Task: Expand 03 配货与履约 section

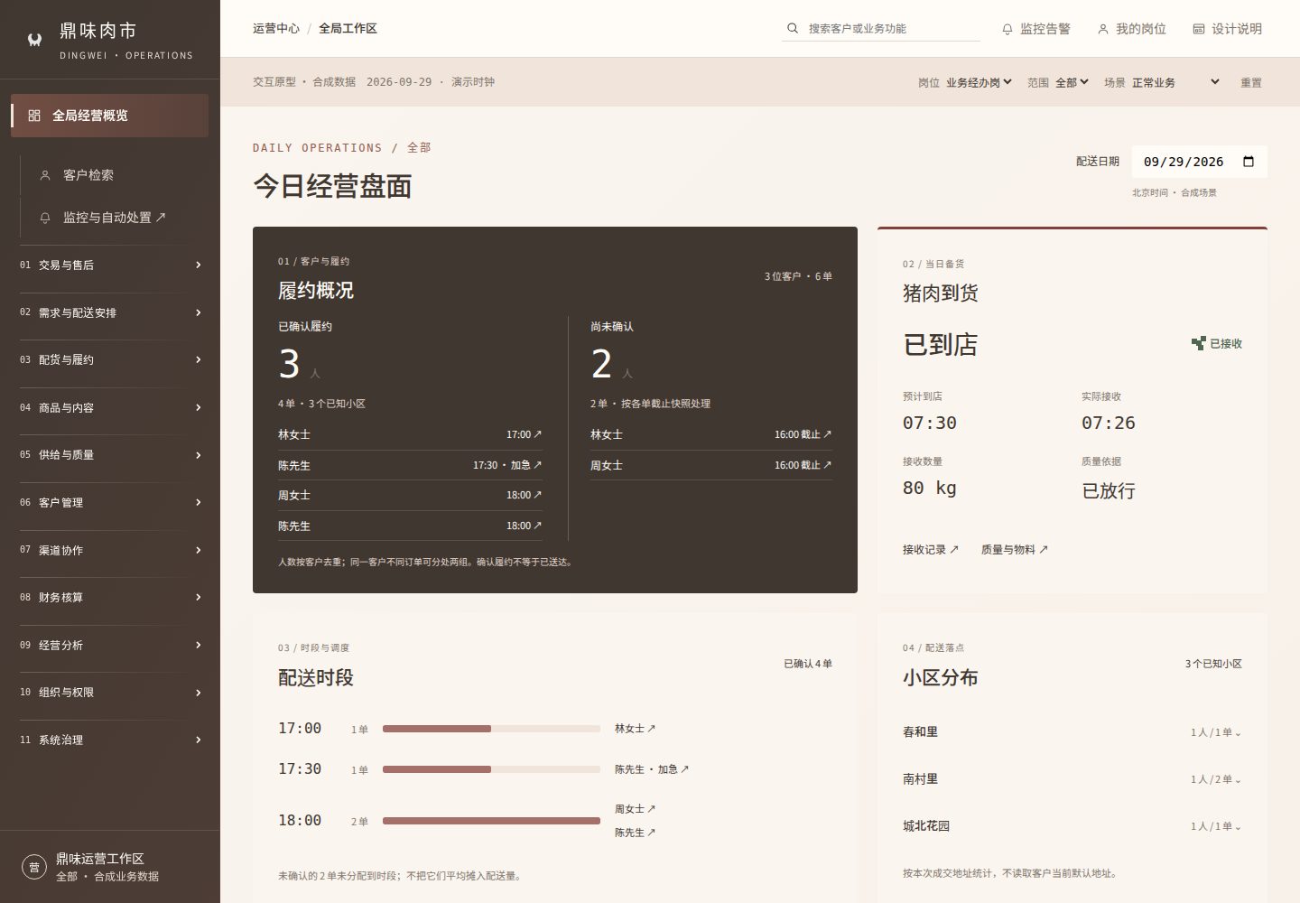Action: click(110, 360)
